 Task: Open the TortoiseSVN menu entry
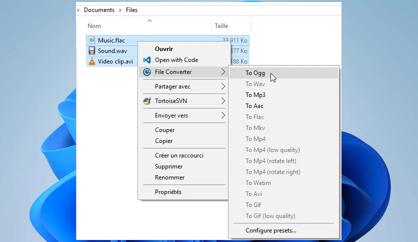(171, 101)
